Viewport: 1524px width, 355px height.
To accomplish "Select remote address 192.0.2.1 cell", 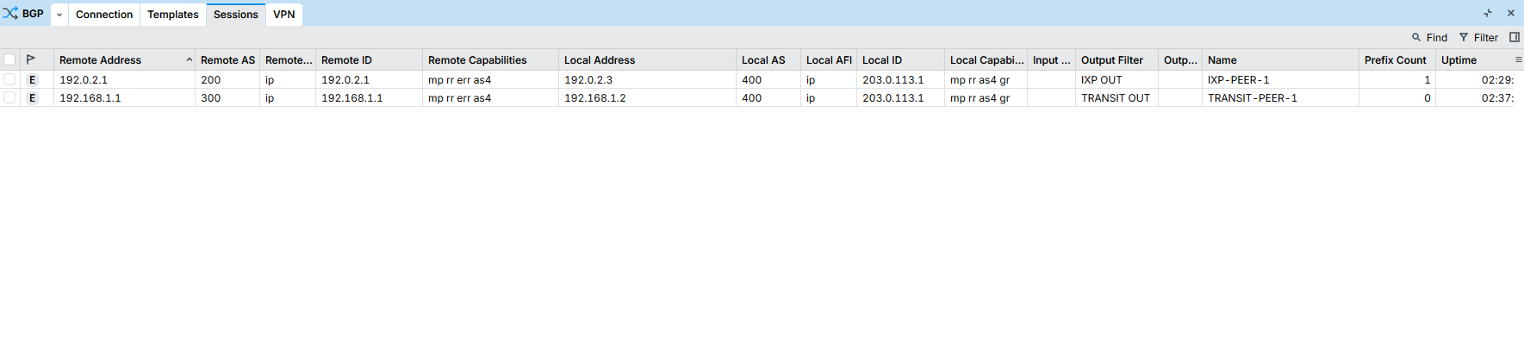I will (124, 80).
